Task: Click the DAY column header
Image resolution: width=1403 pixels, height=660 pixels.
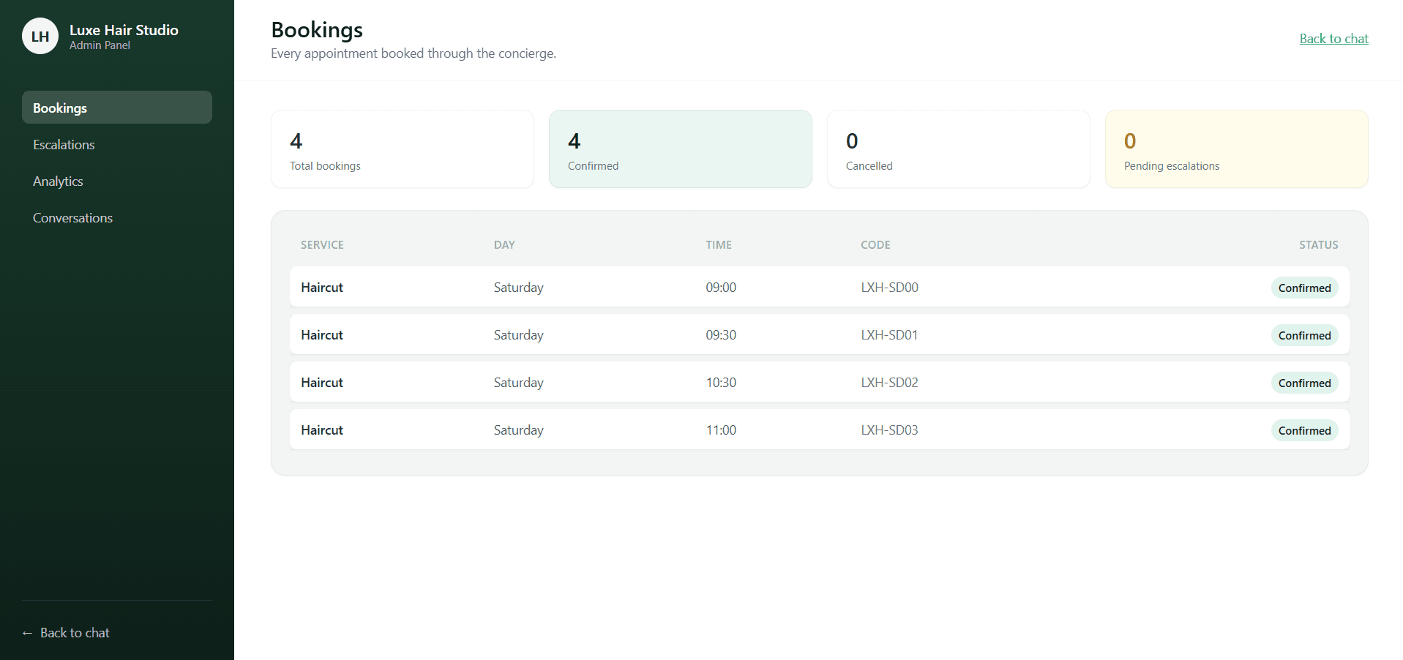Action: click(x=504, y=245)
